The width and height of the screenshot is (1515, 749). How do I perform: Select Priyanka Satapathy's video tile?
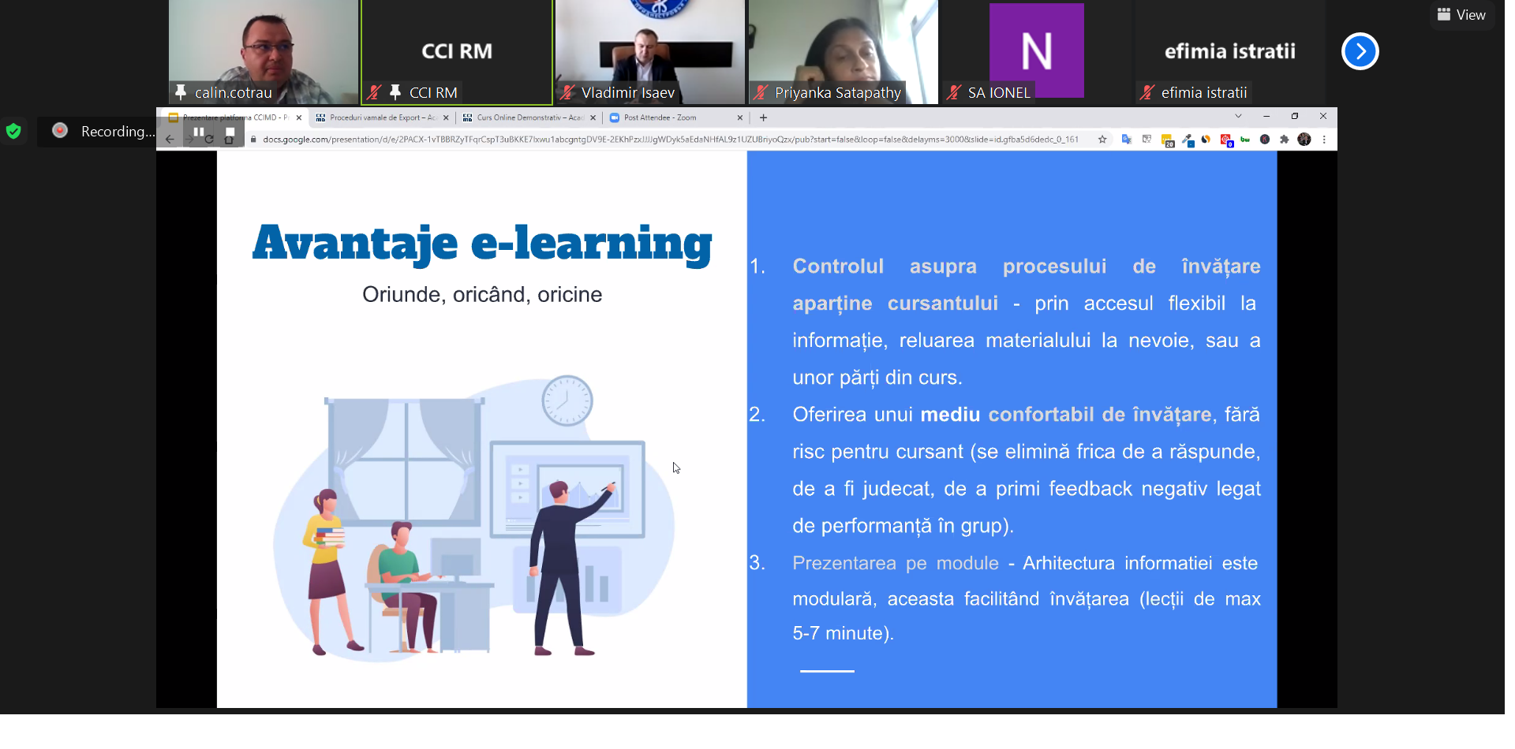click(x=843, y=51)
